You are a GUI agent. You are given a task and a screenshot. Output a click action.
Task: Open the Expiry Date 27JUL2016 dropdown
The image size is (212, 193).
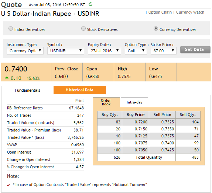point(105,51)
